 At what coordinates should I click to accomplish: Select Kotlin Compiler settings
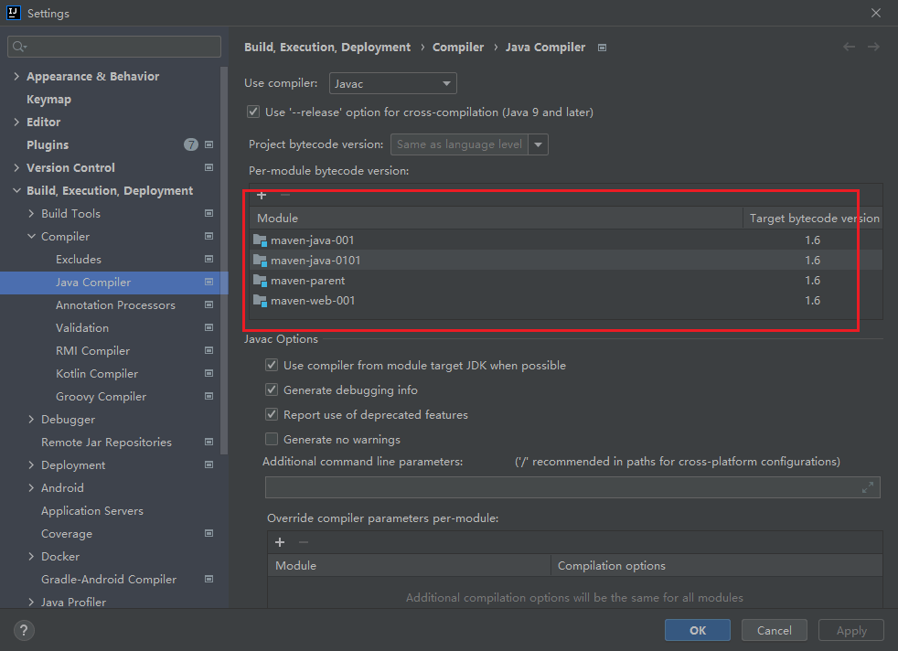(x=97, y=374)
